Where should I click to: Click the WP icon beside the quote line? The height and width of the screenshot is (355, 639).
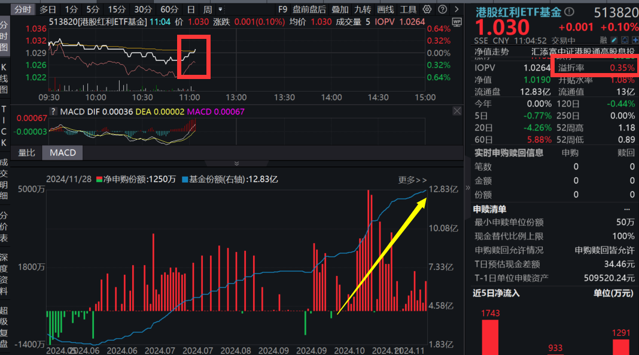tap(457, 22)
